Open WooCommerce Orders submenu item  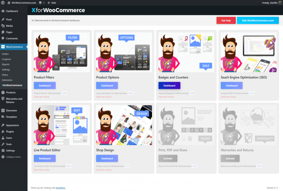click(5, 54)
